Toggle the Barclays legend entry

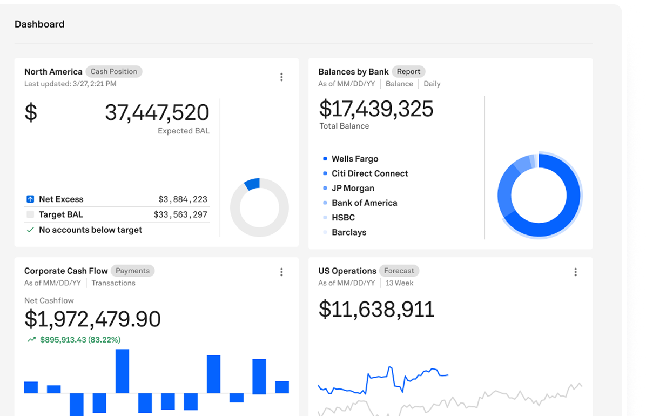348,232
